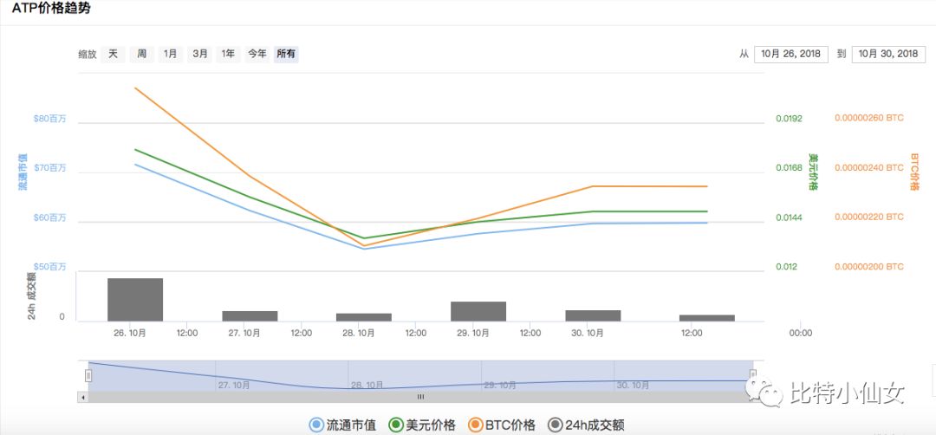The height and width of the screenshot is (435, 936).
Task: Choose the 今年 zoom range
Action: (257, 54)
